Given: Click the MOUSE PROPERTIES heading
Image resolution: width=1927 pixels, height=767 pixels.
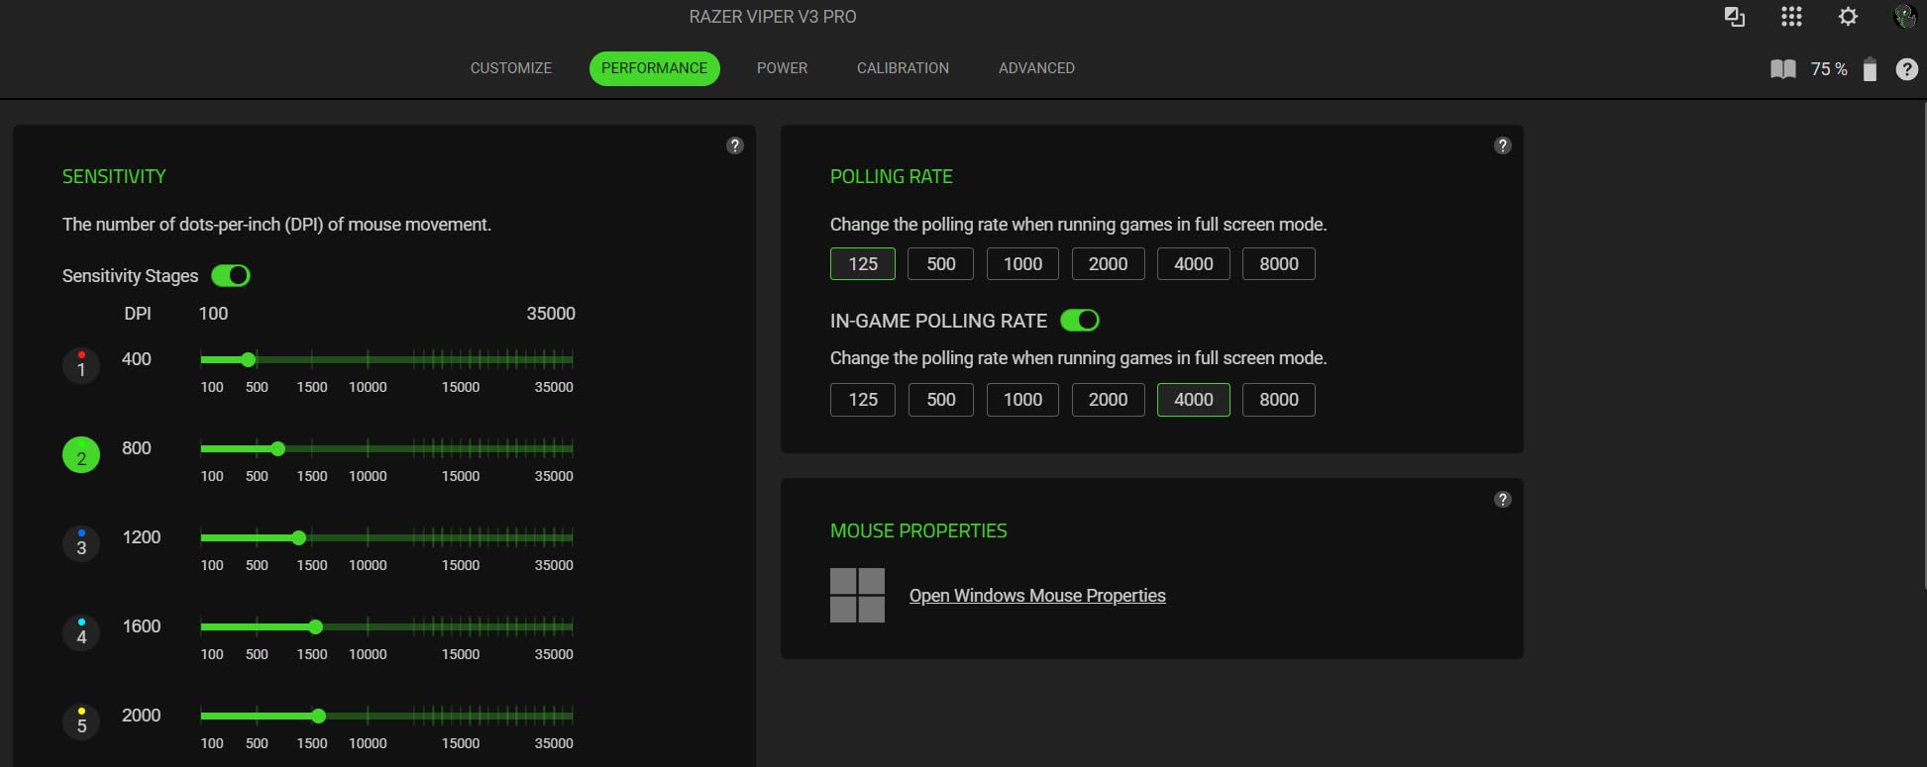Looking at the screenshot, I should click(918, 531).
